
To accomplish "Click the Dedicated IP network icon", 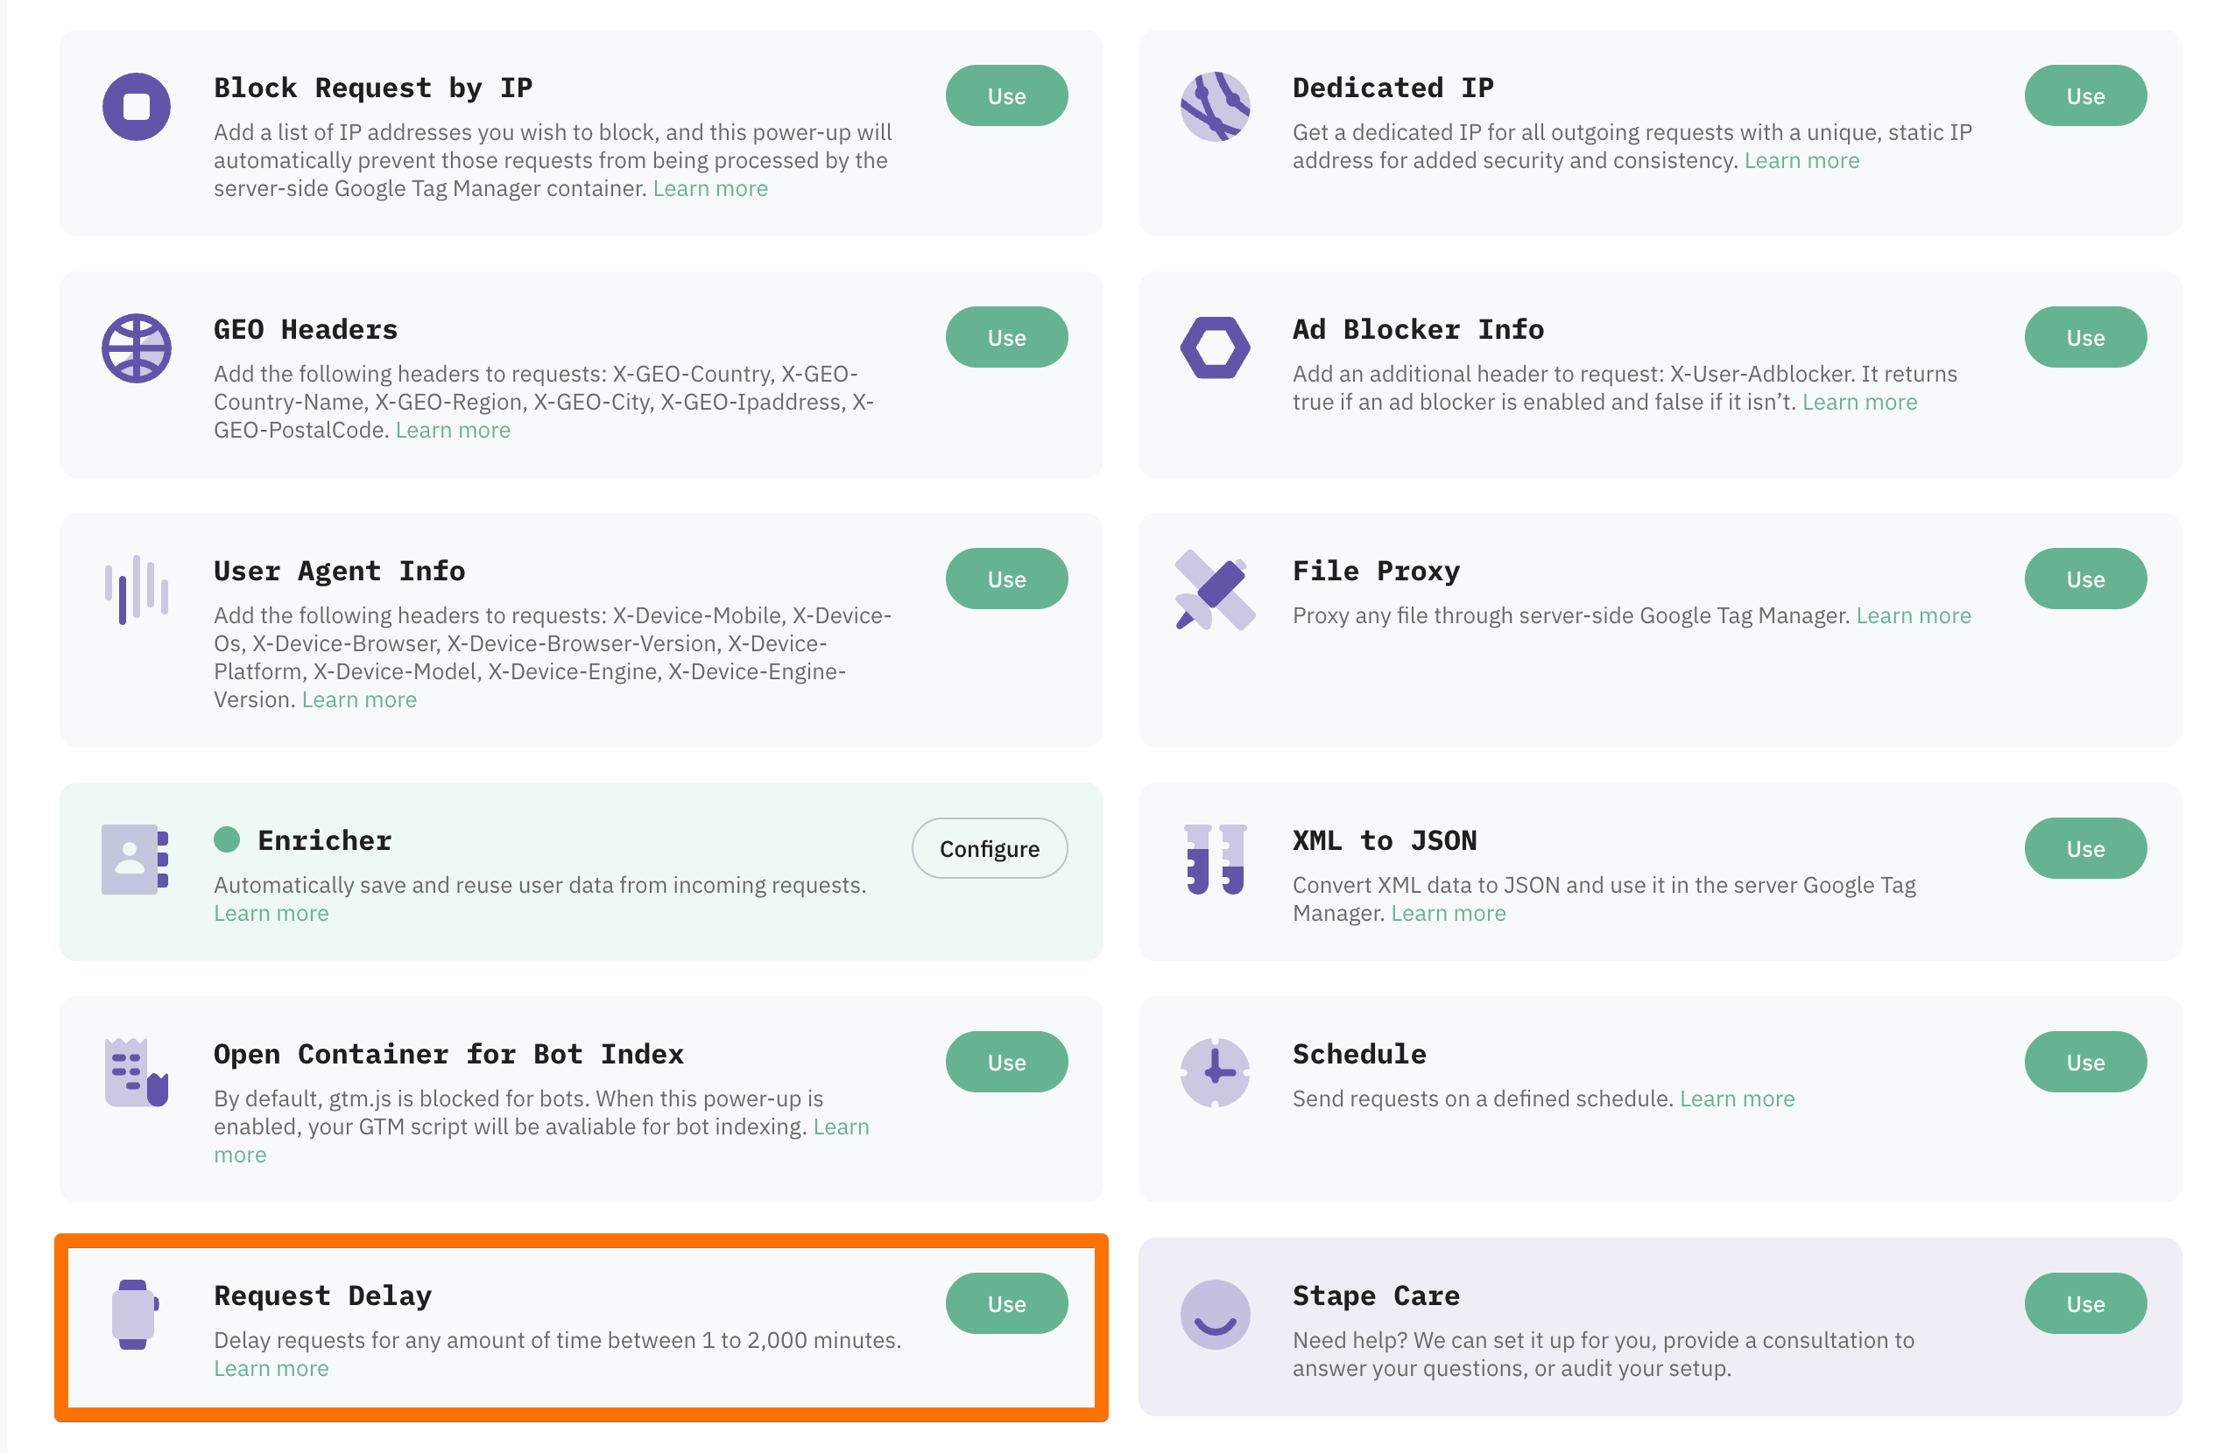I will click(1216, 106).
